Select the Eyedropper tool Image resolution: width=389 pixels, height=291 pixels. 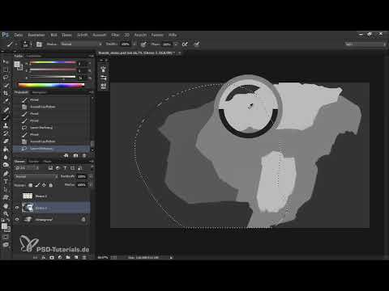click(6, 101)
